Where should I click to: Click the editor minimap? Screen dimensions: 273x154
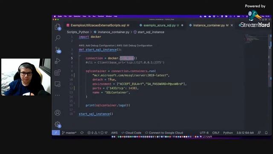coord(256,39)
